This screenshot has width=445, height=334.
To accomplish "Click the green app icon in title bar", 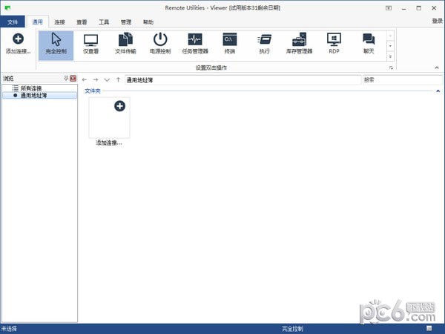I will click(7, 7).
